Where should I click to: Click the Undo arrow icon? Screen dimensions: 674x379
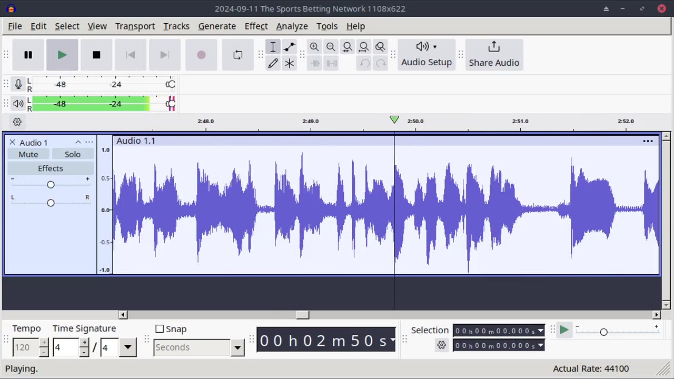[364, 63]
